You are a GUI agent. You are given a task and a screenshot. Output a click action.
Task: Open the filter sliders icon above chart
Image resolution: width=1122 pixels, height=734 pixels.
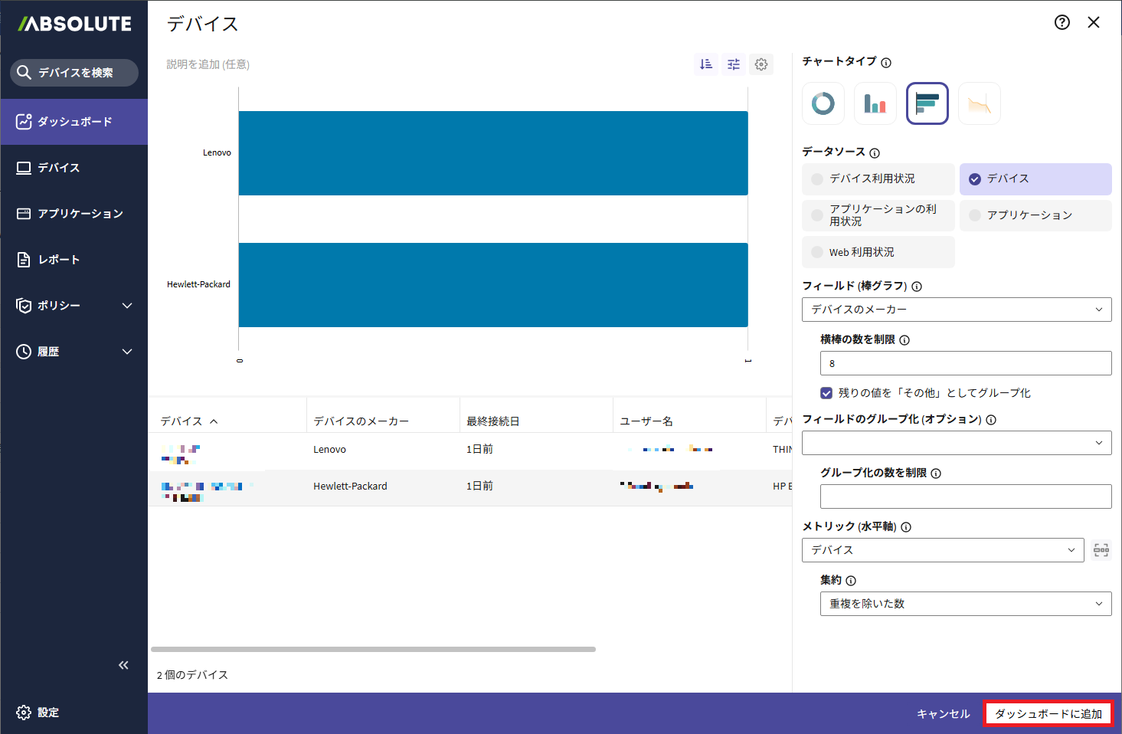click(x=734, y=64)
